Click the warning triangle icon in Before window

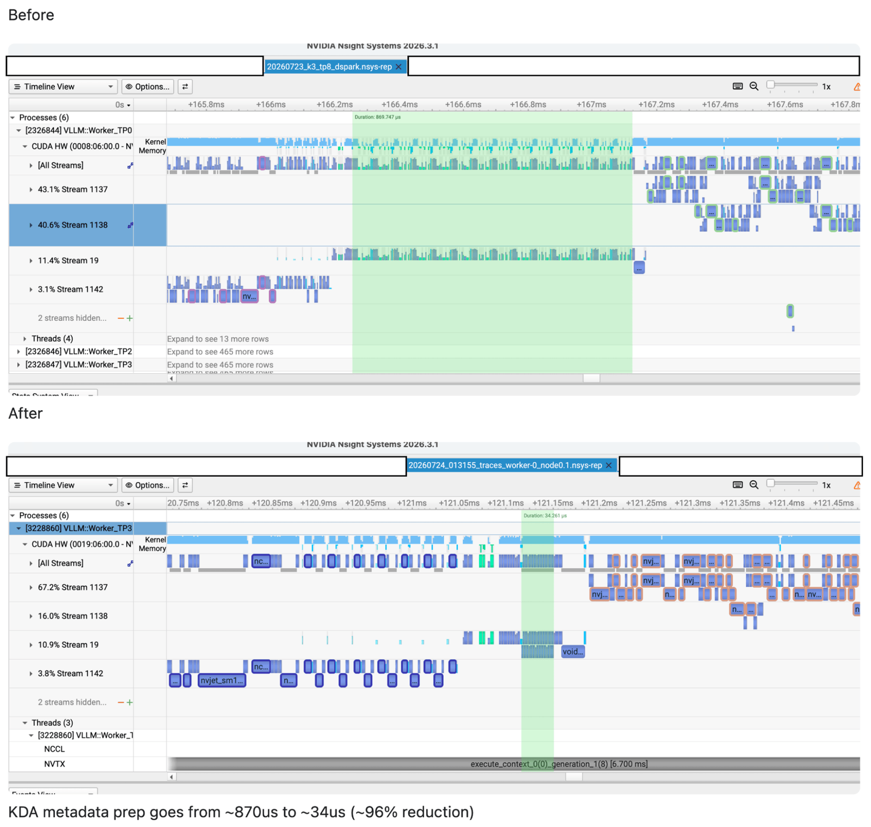857,87
